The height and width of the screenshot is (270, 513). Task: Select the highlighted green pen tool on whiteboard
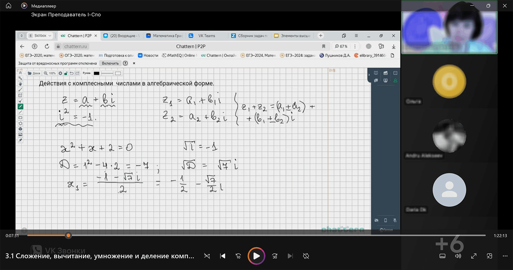coord(20,107)
